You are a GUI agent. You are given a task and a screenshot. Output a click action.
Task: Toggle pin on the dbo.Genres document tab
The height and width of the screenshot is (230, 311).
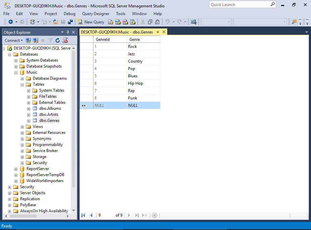(x=158, y=32)
